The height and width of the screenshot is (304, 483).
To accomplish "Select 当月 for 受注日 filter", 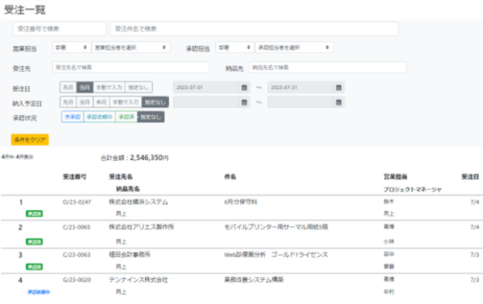I will 85,88.
